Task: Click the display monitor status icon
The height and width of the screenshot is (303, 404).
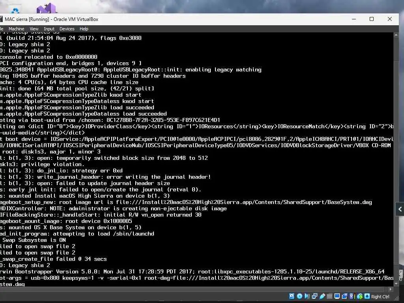Action: (337, 296)
